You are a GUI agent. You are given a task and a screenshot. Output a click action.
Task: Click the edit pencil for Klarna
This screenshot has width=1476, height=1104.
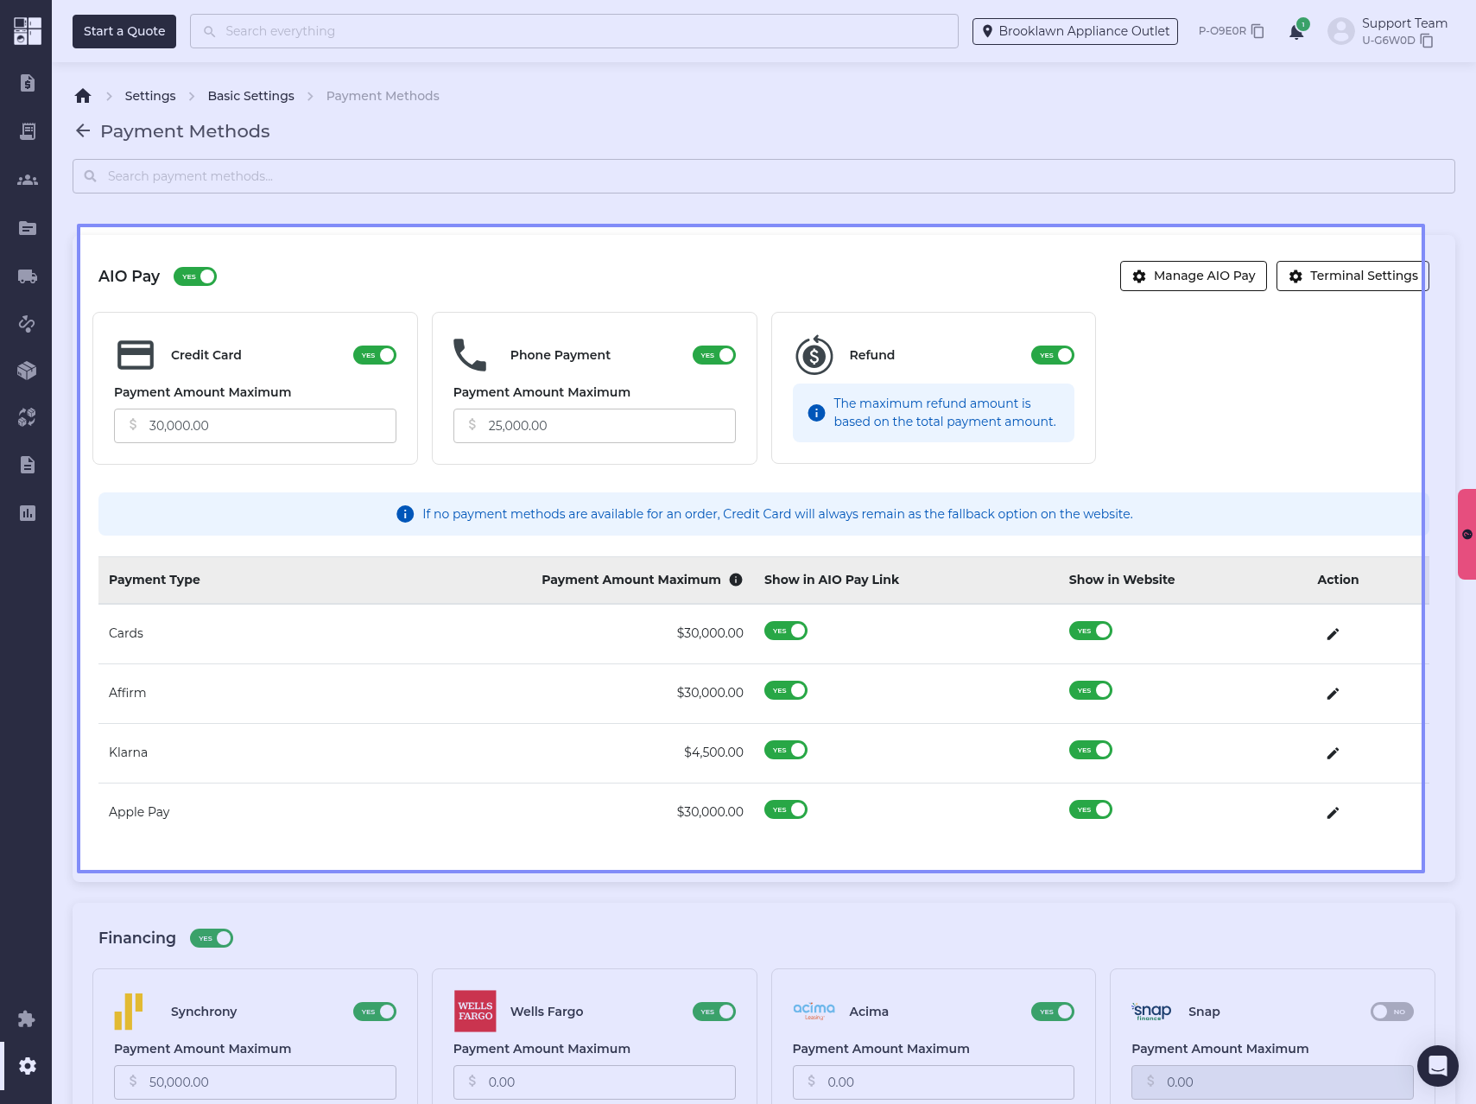tap(1333, 753)
